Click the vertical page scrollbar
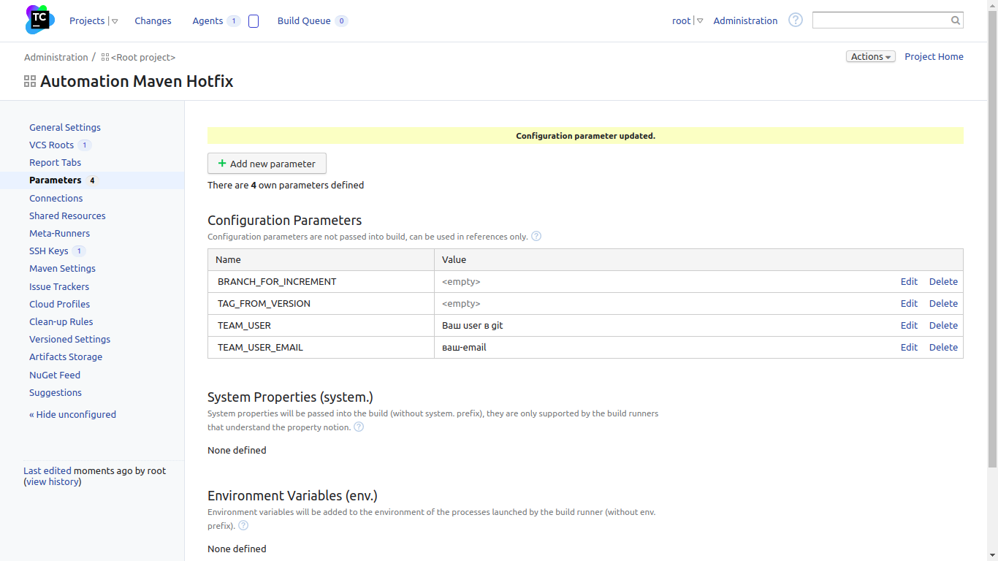998x561 pixels. [992, 241]
